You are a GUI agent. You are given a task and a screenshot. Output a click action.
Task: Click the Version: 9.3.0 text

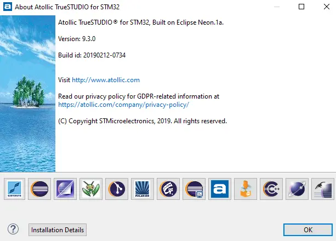point(77,39)
